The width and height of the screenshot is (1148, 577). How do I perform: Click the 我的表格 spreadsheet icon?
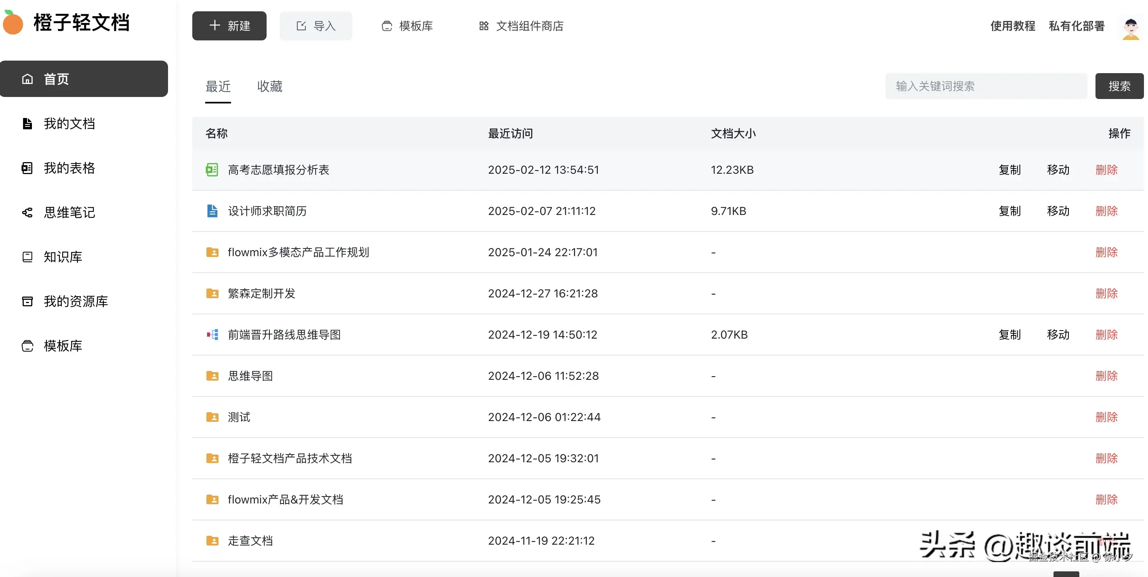coord(27,168)
